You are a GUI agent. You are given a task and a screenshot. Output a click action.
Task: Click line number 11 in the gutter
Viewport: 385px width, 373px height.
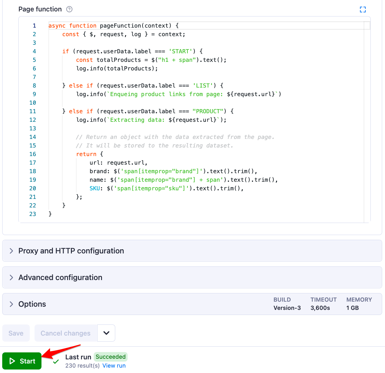[x=33, y=111]
